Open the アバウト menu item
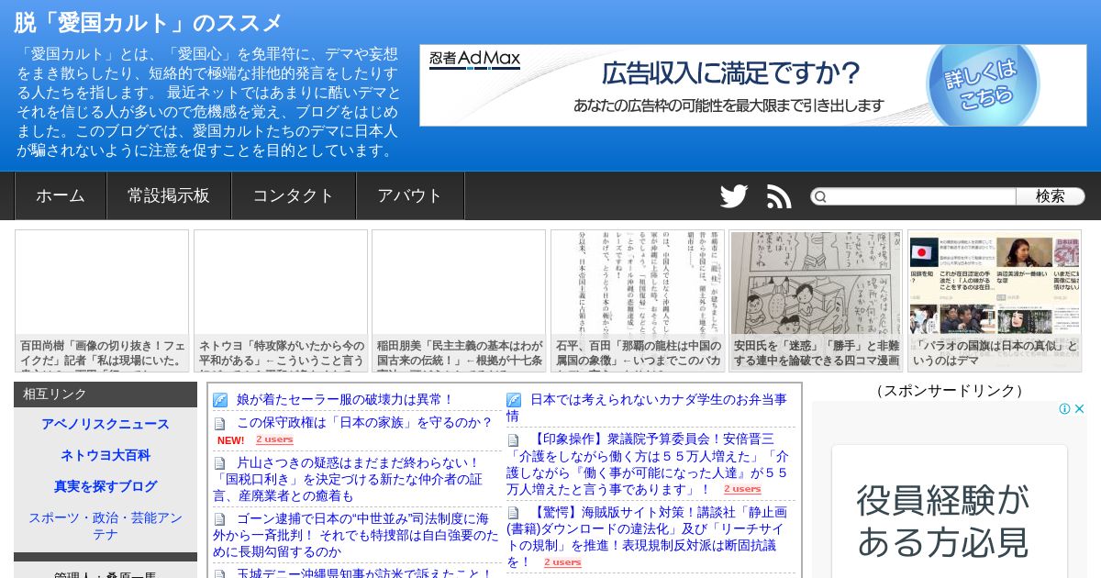1101x578 pixels. (x=410, y=195)
